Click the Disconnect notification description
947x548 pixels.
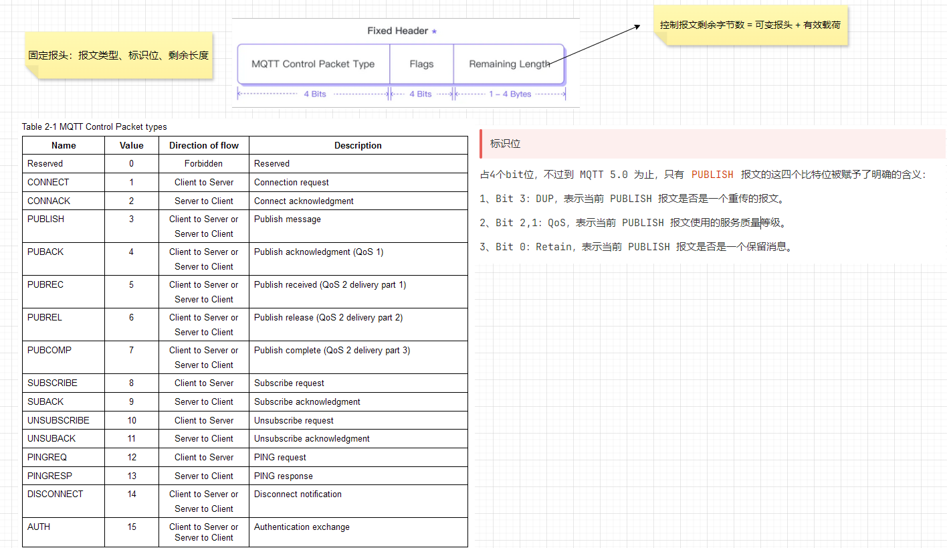[x=298, y=494]
